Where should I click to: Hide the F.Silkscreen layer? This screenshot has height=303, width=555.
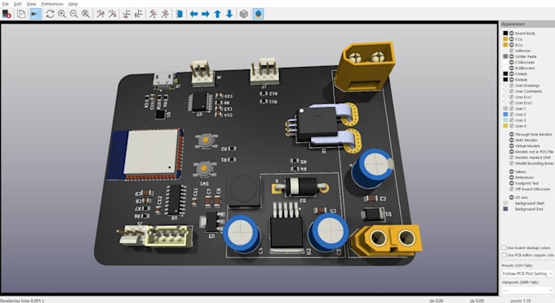coord(512,62)
